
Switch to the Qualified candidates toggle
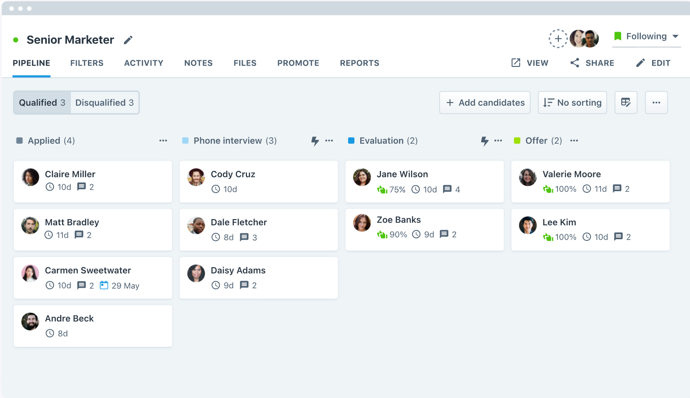[42, 103]
